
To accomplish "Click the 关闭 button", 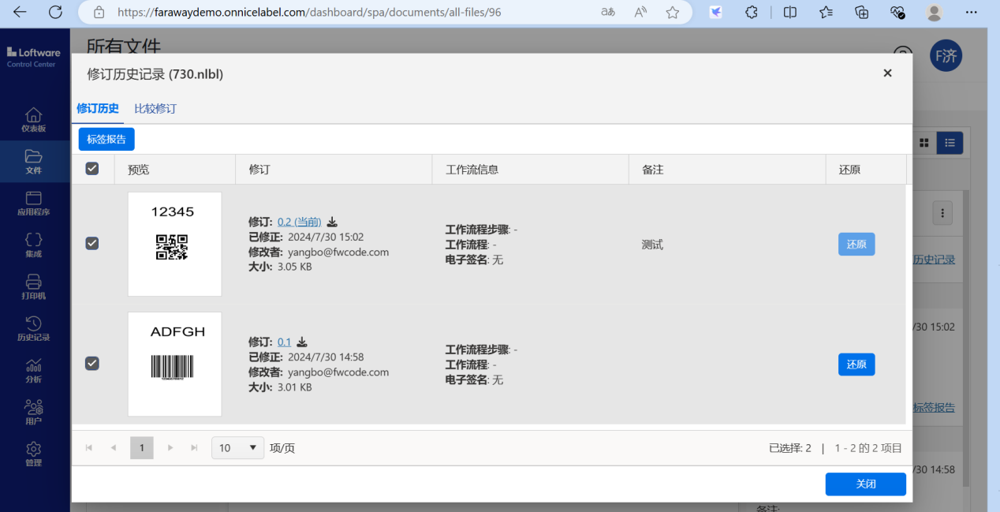I will [866, 484].
